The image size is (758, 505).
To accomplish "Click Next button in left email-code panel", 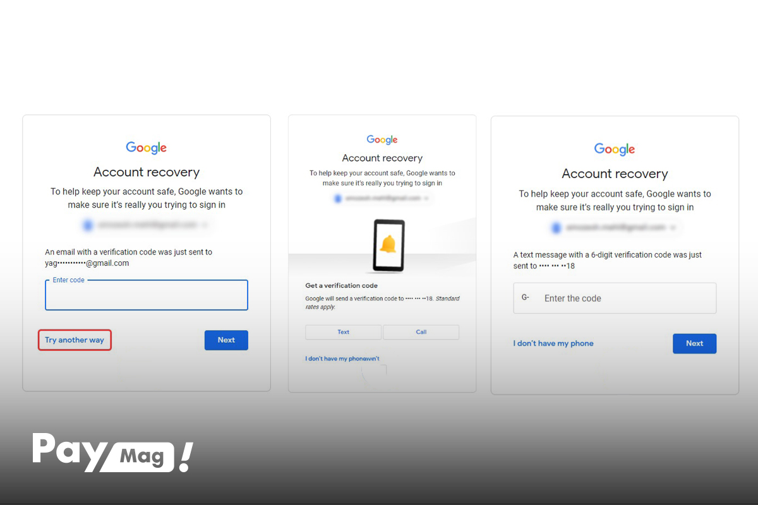I will click(x=226, y=340).
